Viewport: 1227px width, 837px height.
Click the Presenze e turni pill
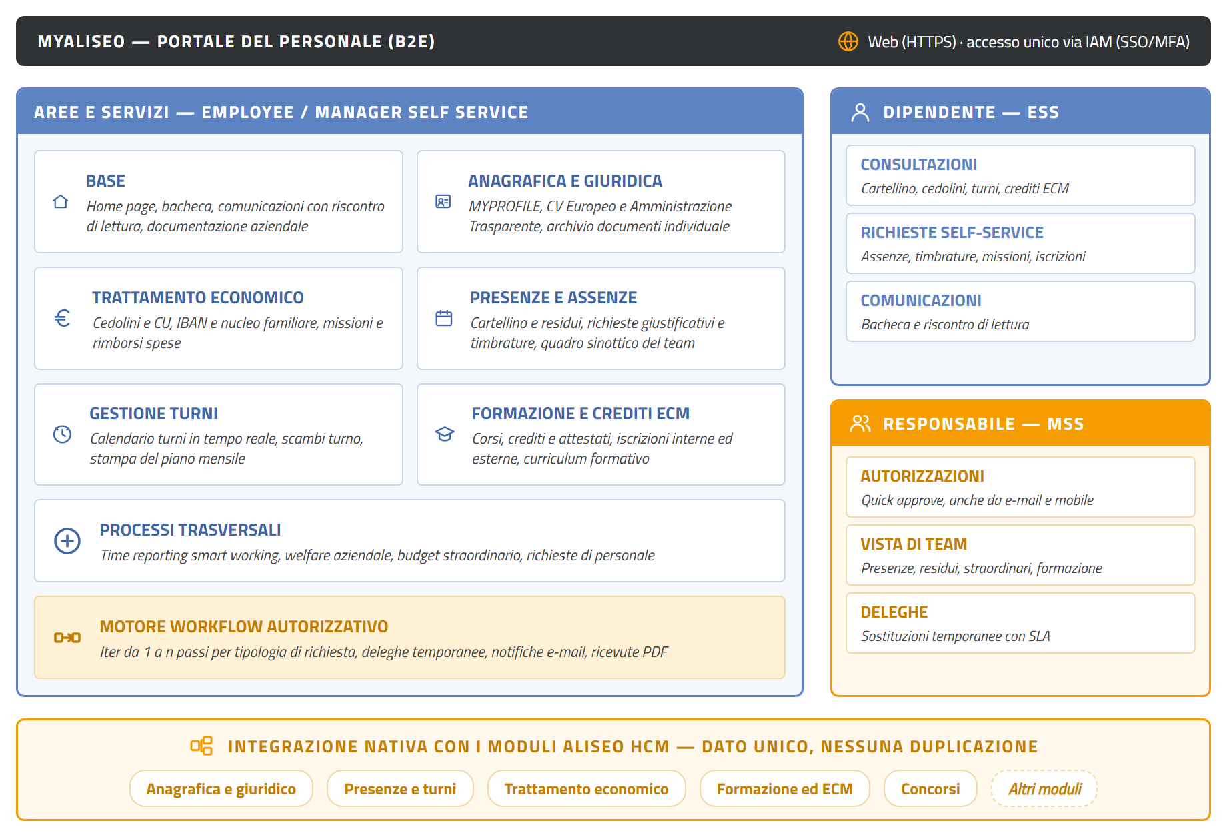(400, 788)
